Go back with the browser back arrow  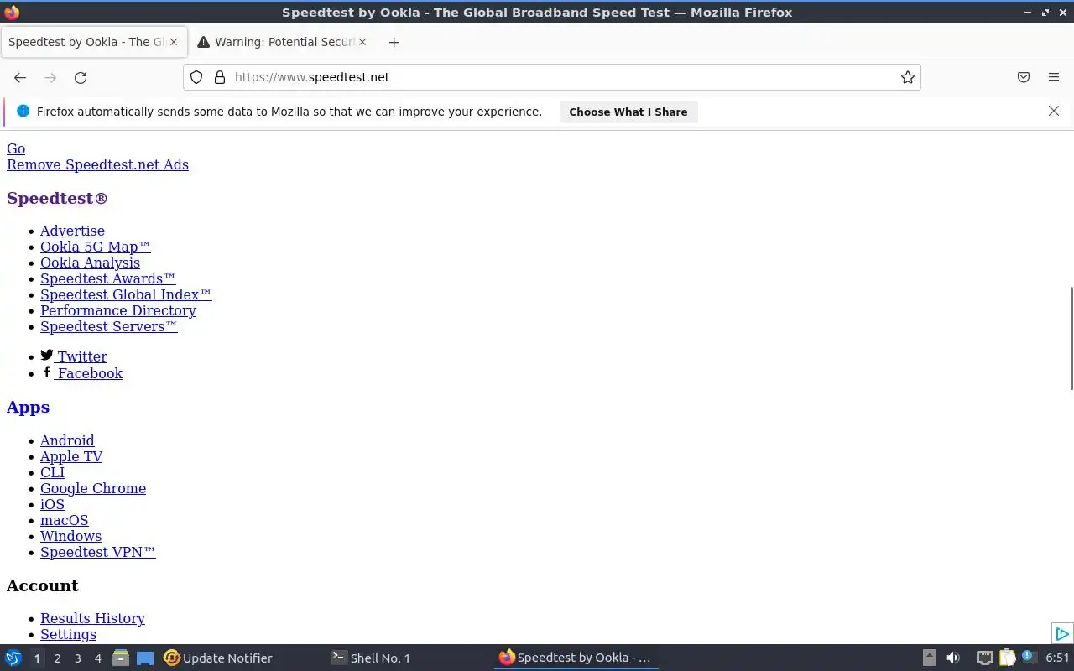point(20,77)
